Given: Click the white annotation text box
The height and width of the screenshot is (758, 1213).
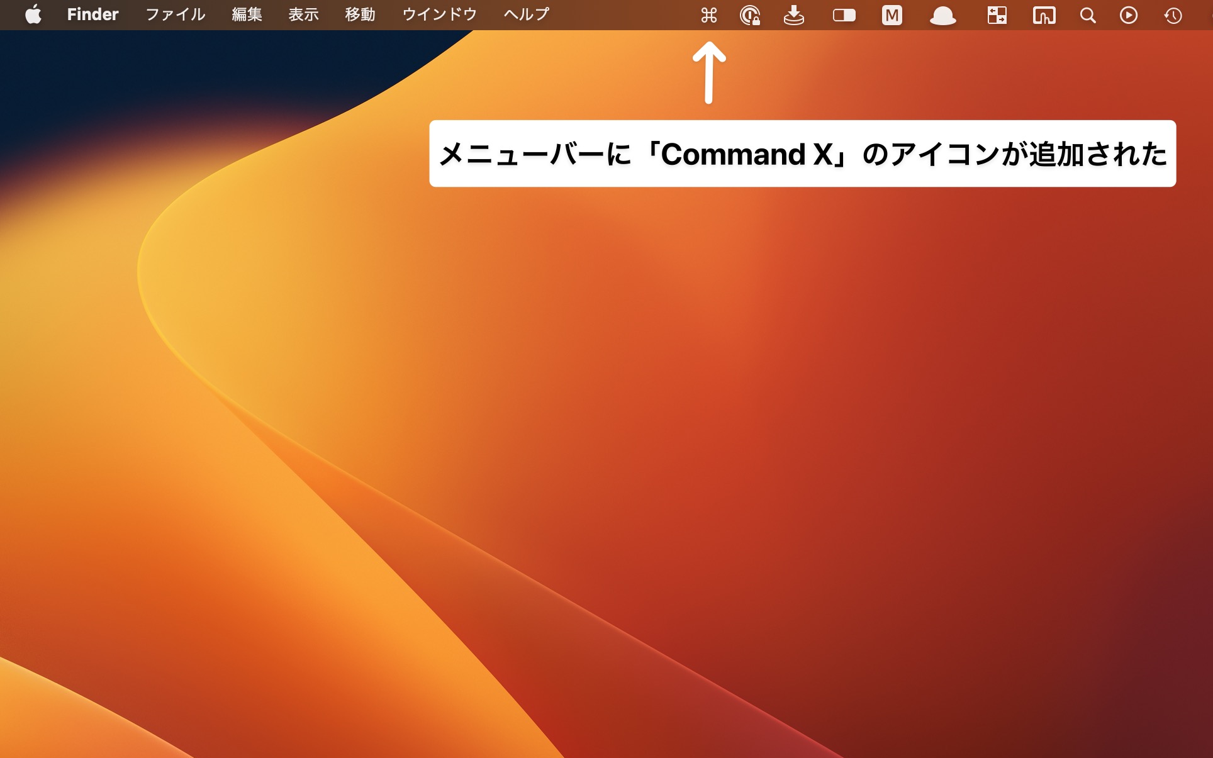Looking at the screenshot, I should pos(803,154).
